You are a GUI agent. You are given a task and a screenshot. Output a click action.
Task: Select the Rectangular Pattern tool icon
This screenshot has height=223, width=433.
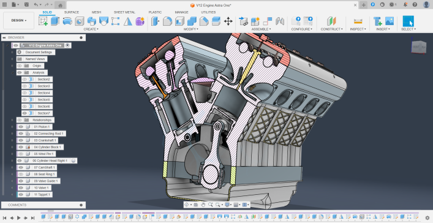115,21
